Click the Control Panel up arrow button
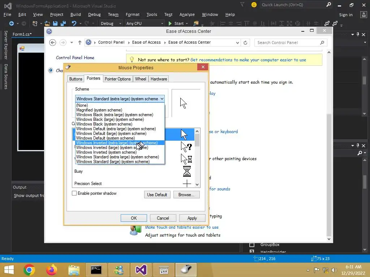The height and width of the screenshot is (277, 370). pos(80,43)
